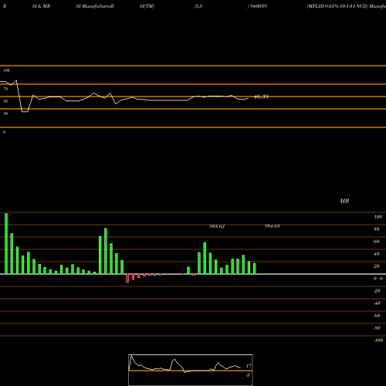Click the MR axis label 20
Screen dimensions: 386x386
[x=377, y=266]
